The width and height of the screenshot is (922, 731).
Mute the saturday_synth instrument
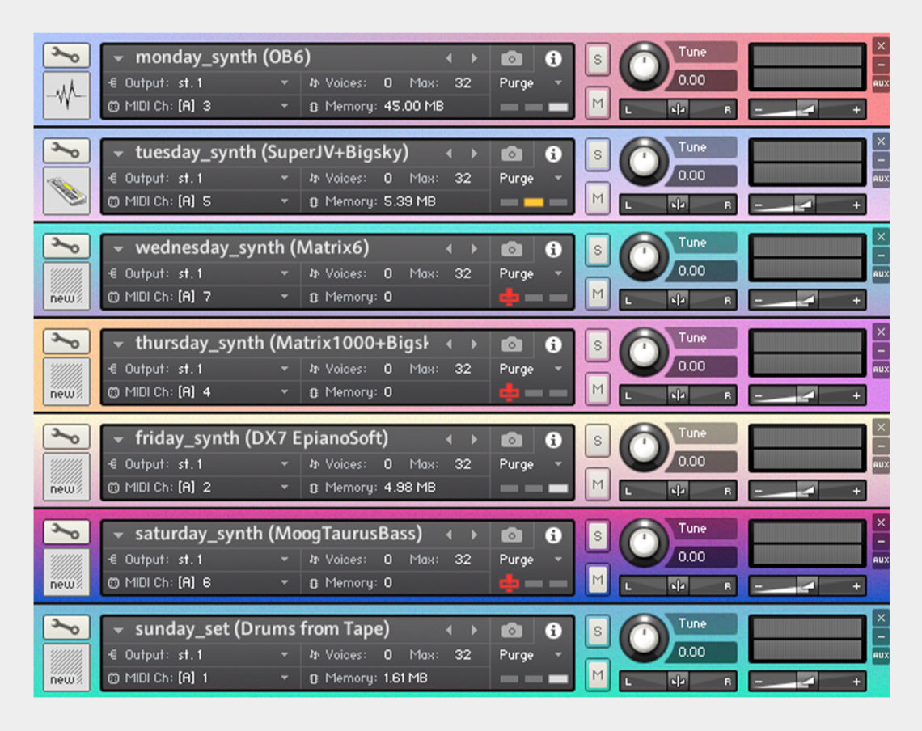coord(597,580)
